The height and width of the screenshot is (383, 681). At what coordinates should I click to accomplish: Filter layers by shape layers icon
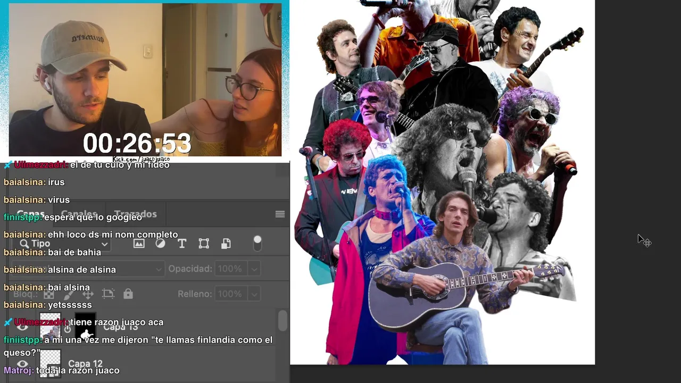204,244
